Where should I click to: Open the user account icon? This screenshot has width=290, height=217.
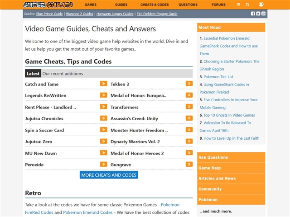coord(261,4)
